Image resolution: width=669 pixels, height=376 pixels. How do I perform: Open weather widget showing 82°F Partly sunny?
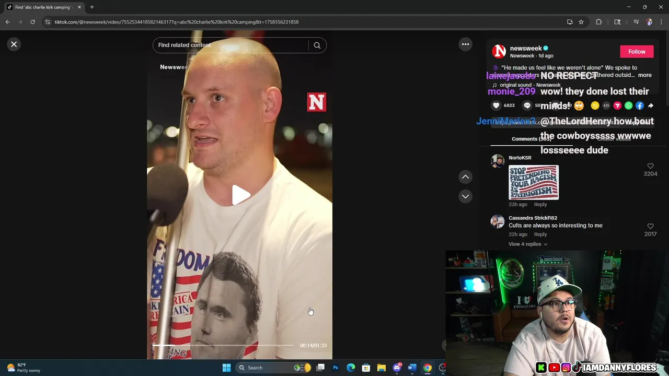(x=24, y=368)
